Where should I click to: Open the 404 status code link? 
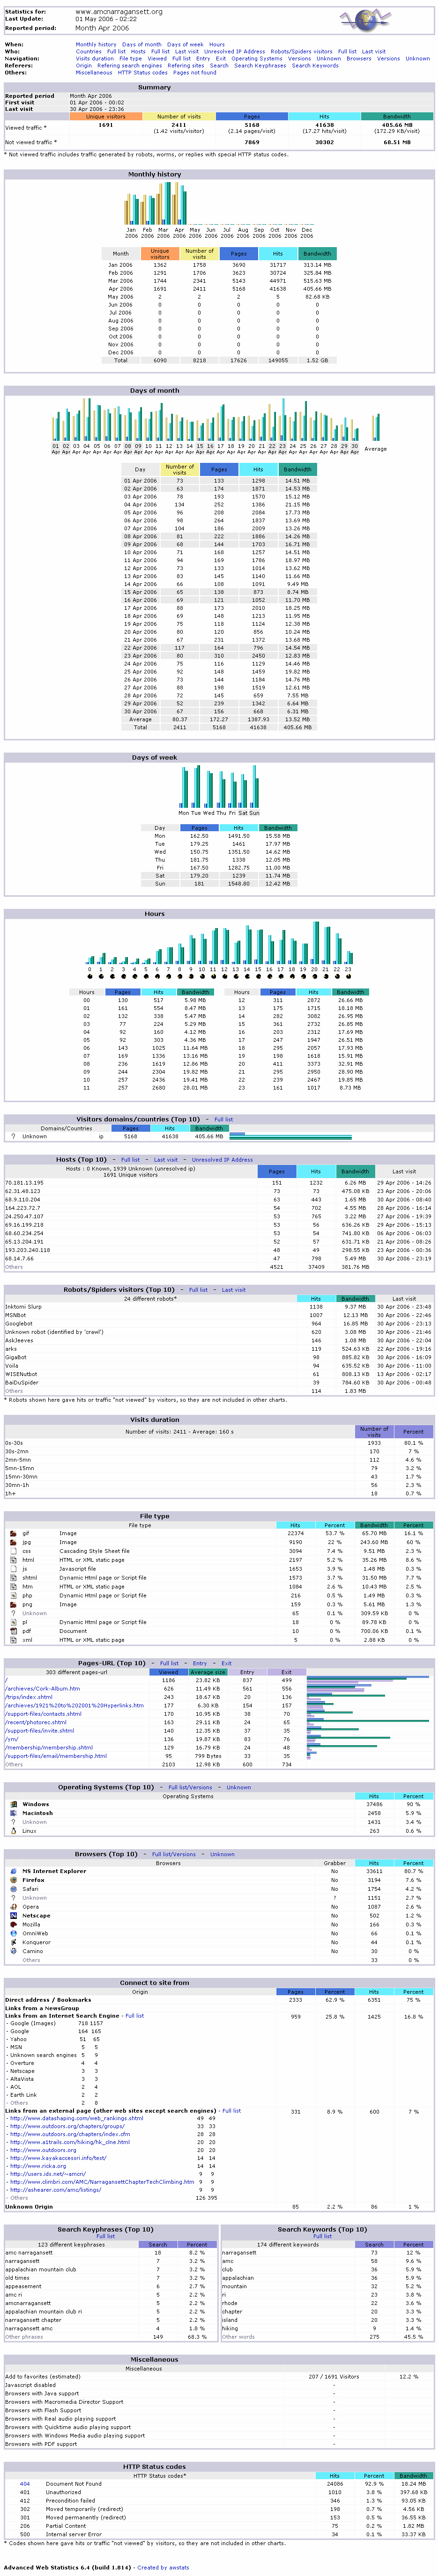point(25,2484)
